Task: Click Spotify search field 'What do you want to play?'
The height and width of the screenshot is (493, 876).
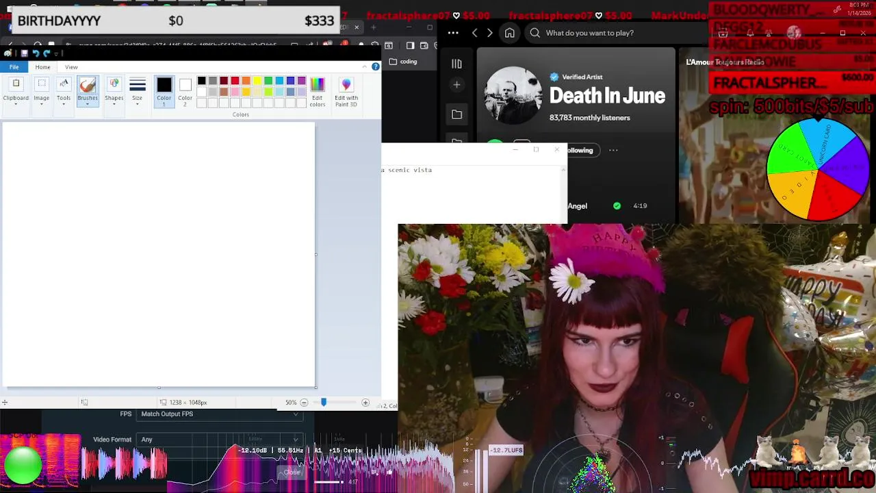Action: [x=616, y=33]
